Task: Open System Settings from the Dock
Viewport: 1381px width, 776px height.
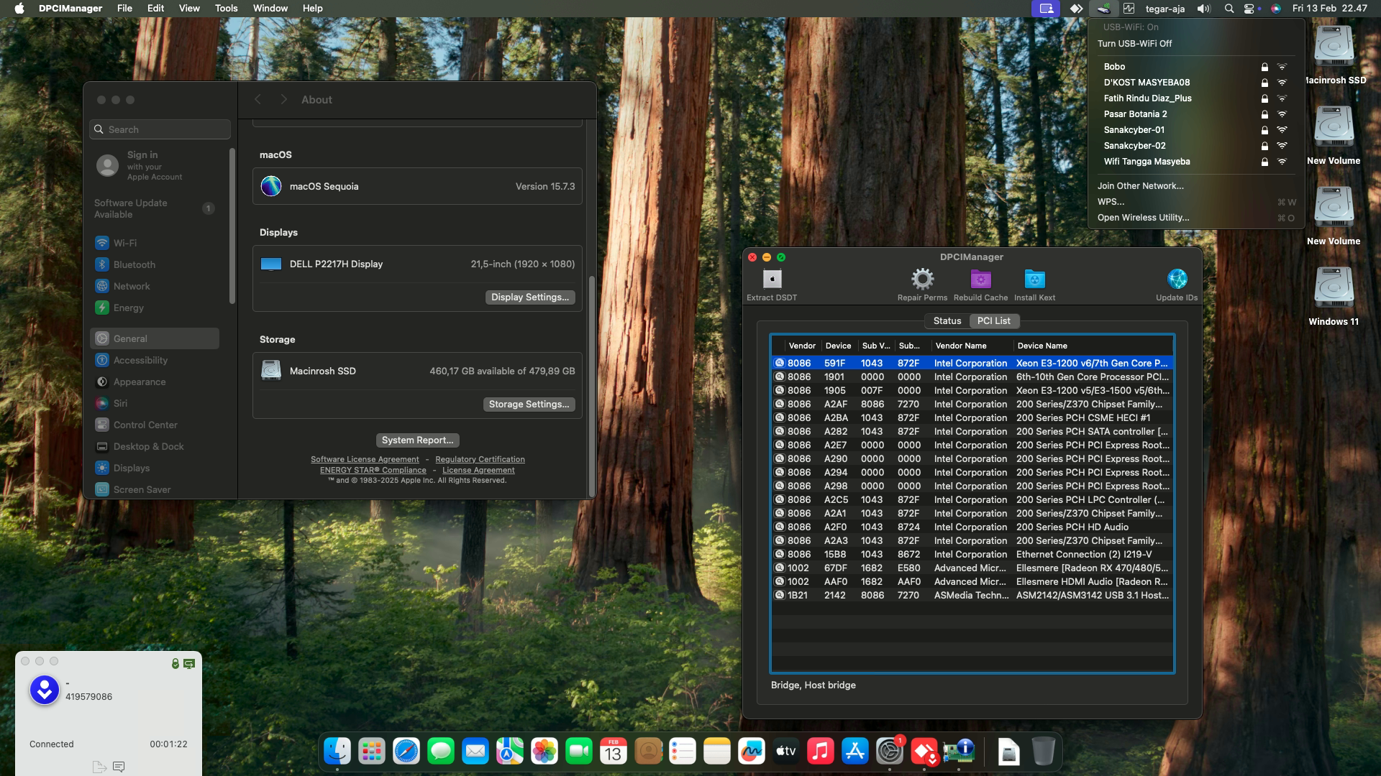Action: click(x=890, y=752)
